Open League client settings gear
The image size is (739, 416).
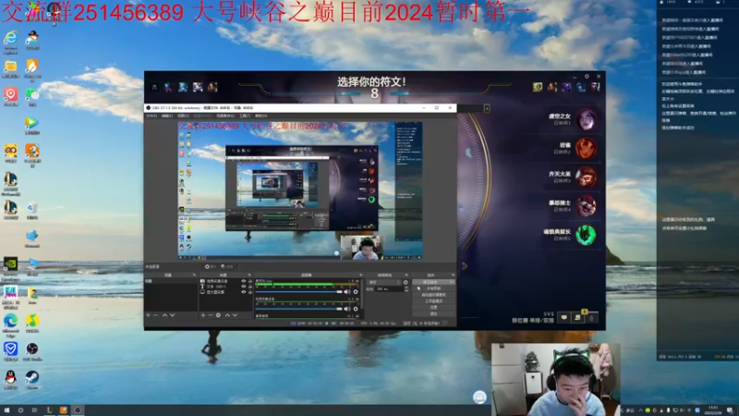[587, 76]
